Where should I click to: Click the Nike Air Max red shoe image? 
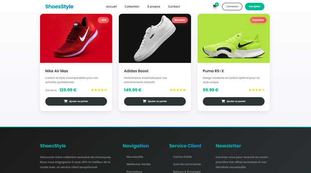click(x=76, y=38)
